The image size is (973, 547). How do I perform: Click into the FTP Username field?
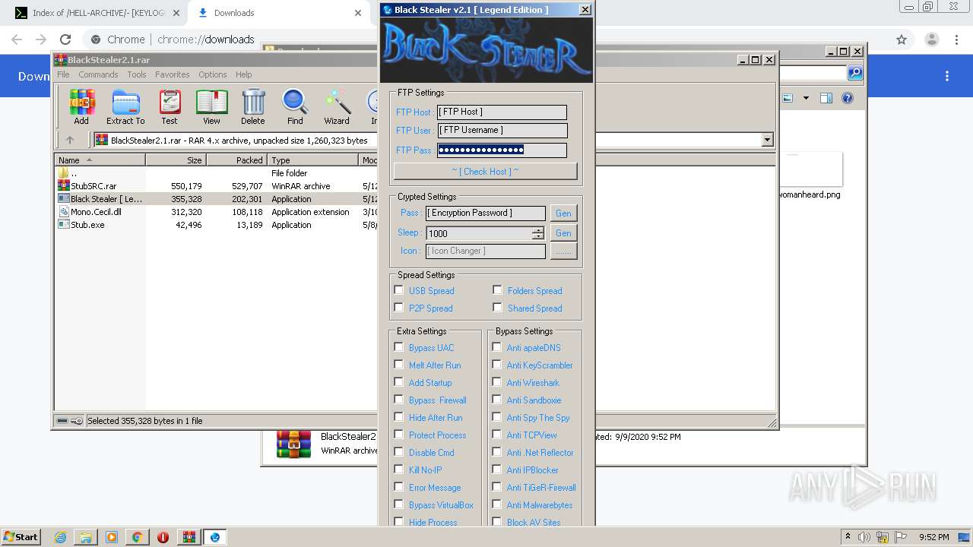502,130
